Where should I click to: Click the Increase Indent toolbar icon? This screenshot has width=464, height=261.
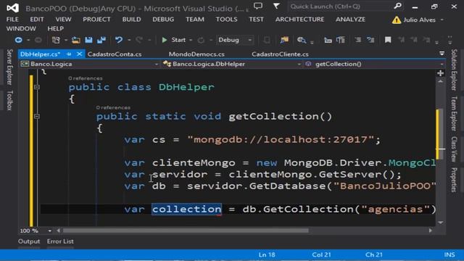pyautogui.click(x=341, y=40)
